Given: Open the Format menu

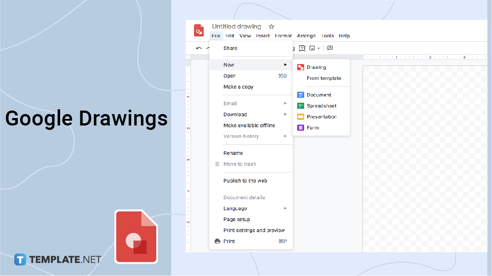Looking at the screenshot, I should (x=284, y=36).
